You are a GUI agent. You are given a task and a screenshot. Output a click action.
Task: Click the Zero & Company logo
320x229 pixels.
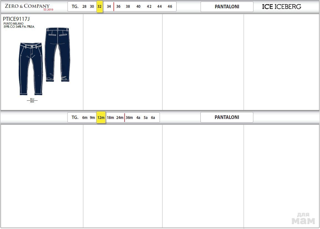pyautogui.click(x=27, y=6)
